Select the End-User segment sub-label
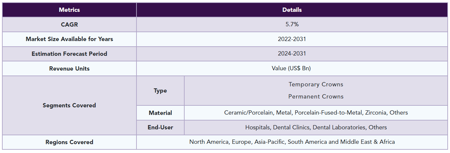This screenshot has width=450, height=153. tap(160, 127)
